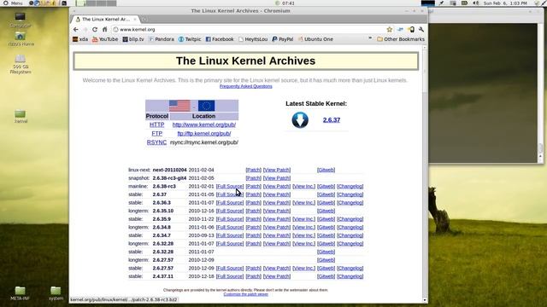Open the Other Bookmarks folder
The width and height of the screenshot is (547, 307).
click(x=401, y=39)
